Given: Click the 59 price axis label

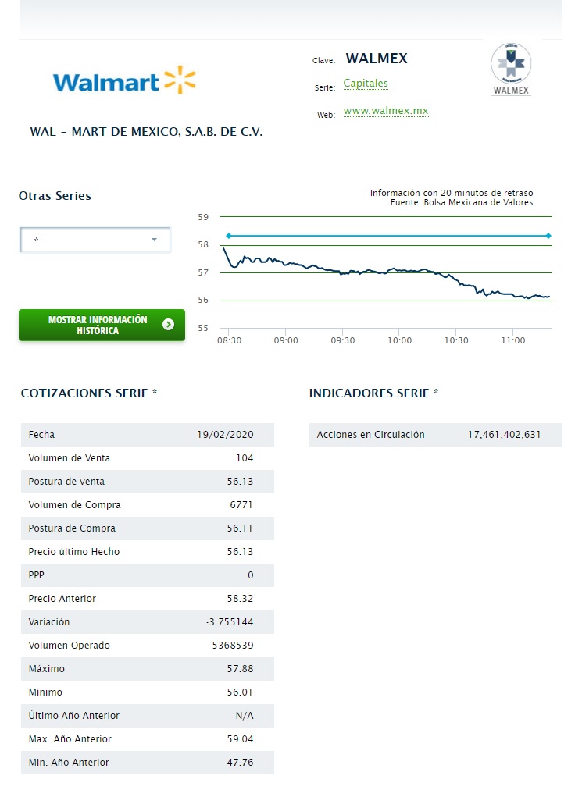Looking at the screenshot, I should 203,217.
